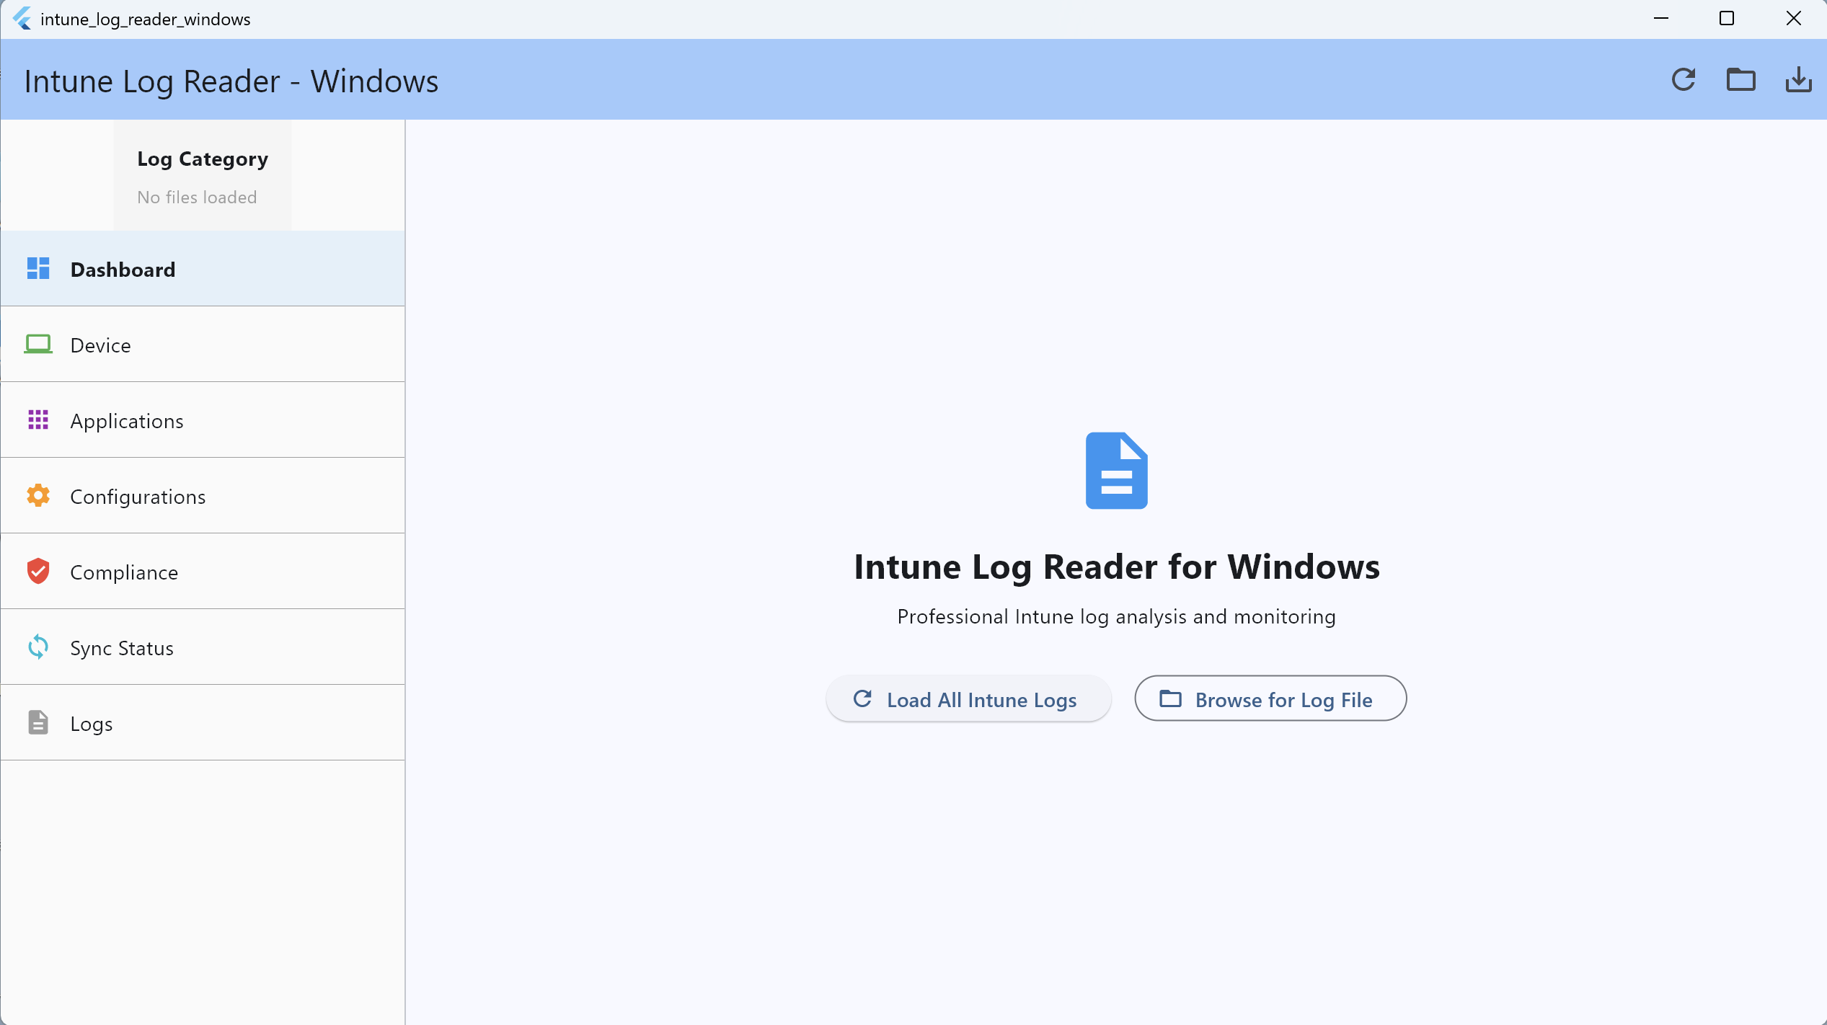The height and width of the screenshot is (1025, 1827).
Task: Maximize the intune_log_reader_windows window
Action: point(1726,19)
